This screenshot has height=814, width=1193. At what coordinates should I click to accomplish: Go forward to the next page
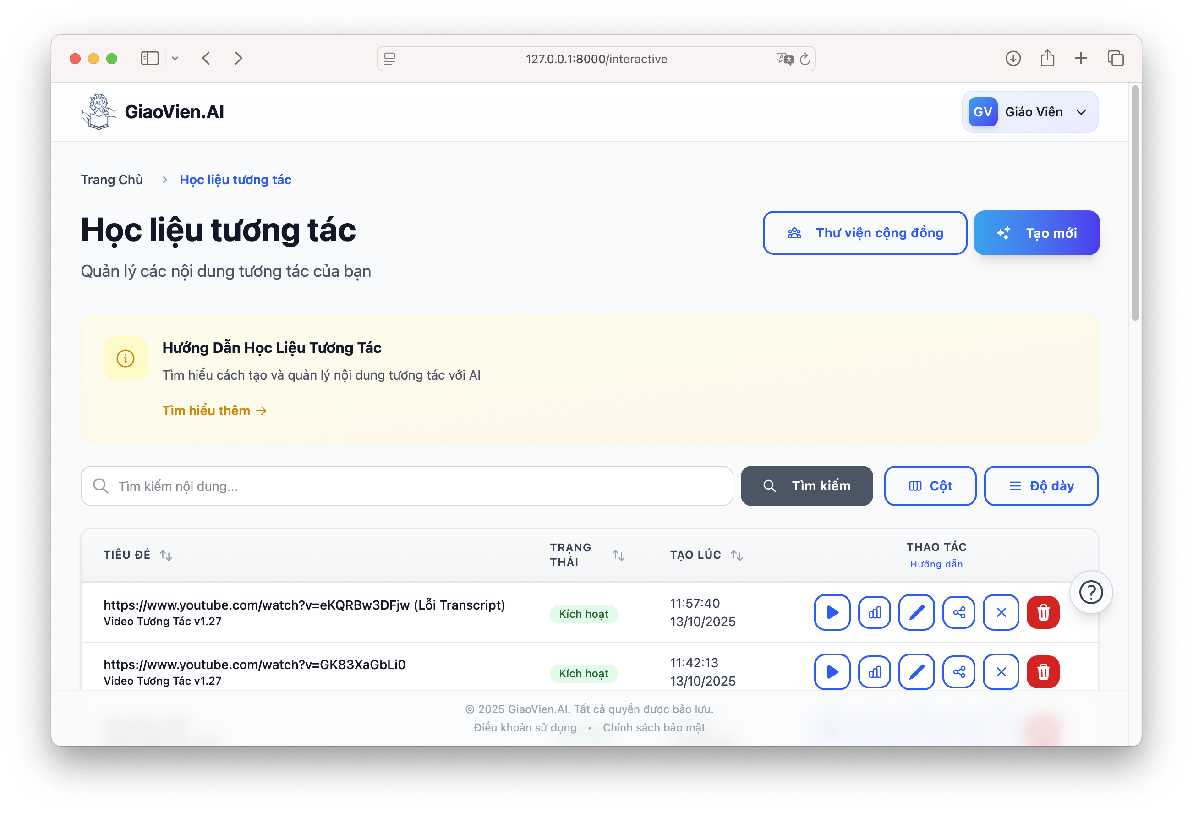pyautogui.click(x=238, y=59)
